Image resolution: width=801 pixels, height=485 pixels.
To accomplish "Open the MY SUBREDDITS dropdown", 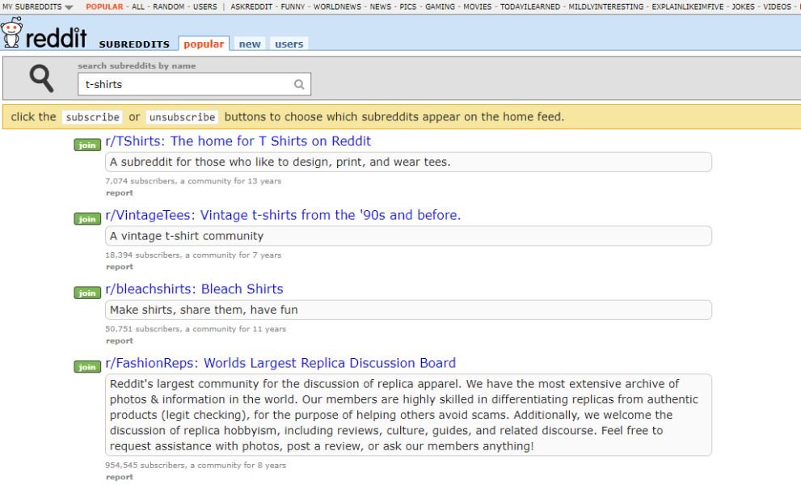I will click(x=38, y=6).
